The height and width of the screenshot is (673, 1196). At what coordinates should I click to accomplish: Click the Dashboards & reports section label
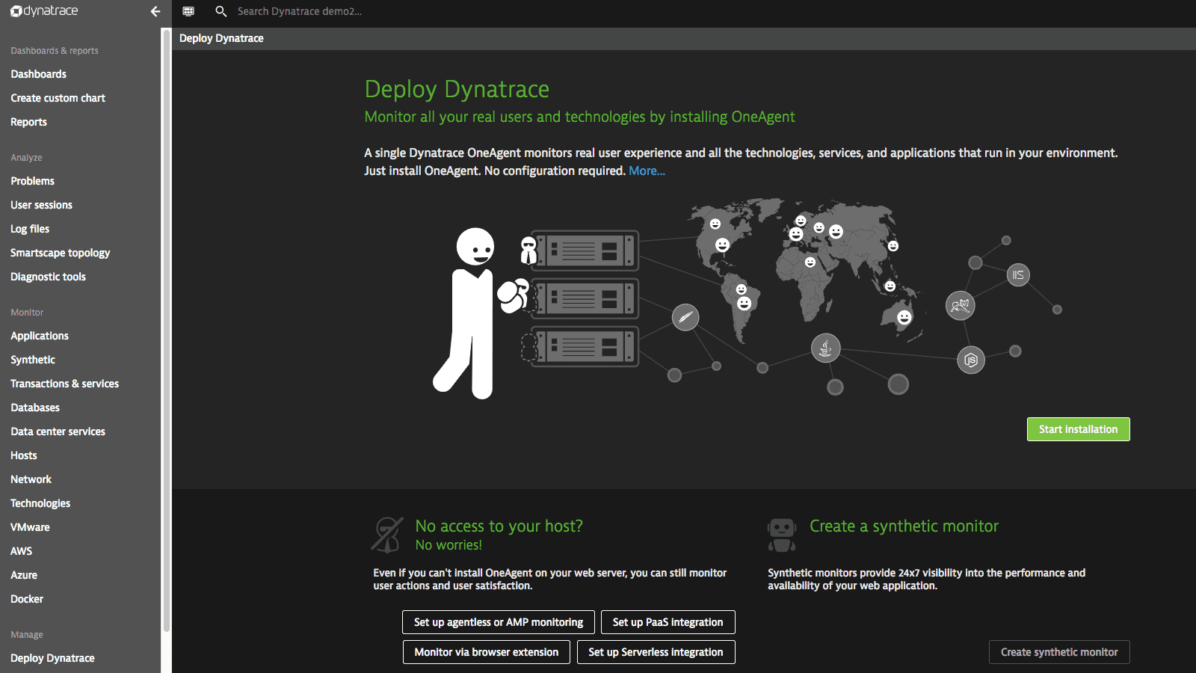click(x=55, y=51)
